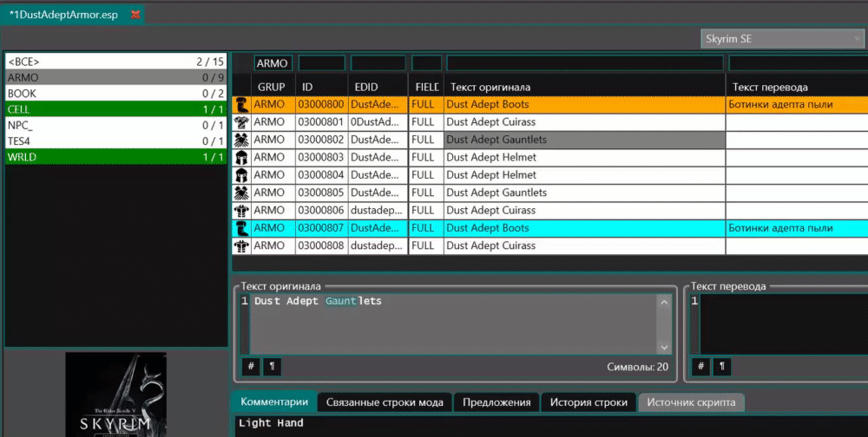This screenshot has width=868, height=437.
Task: Switch to the История строки tab
Action: (x=589, y=402)
